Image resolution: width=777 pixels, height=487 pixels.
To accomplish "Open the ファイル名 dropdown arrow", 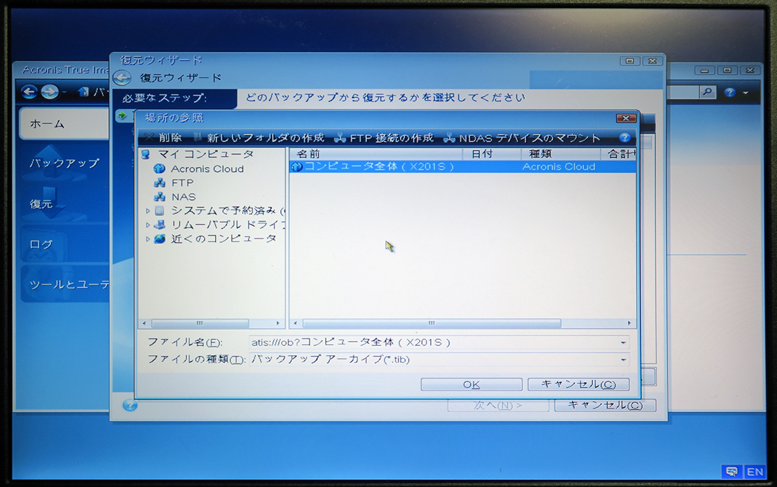I will 624,343.
